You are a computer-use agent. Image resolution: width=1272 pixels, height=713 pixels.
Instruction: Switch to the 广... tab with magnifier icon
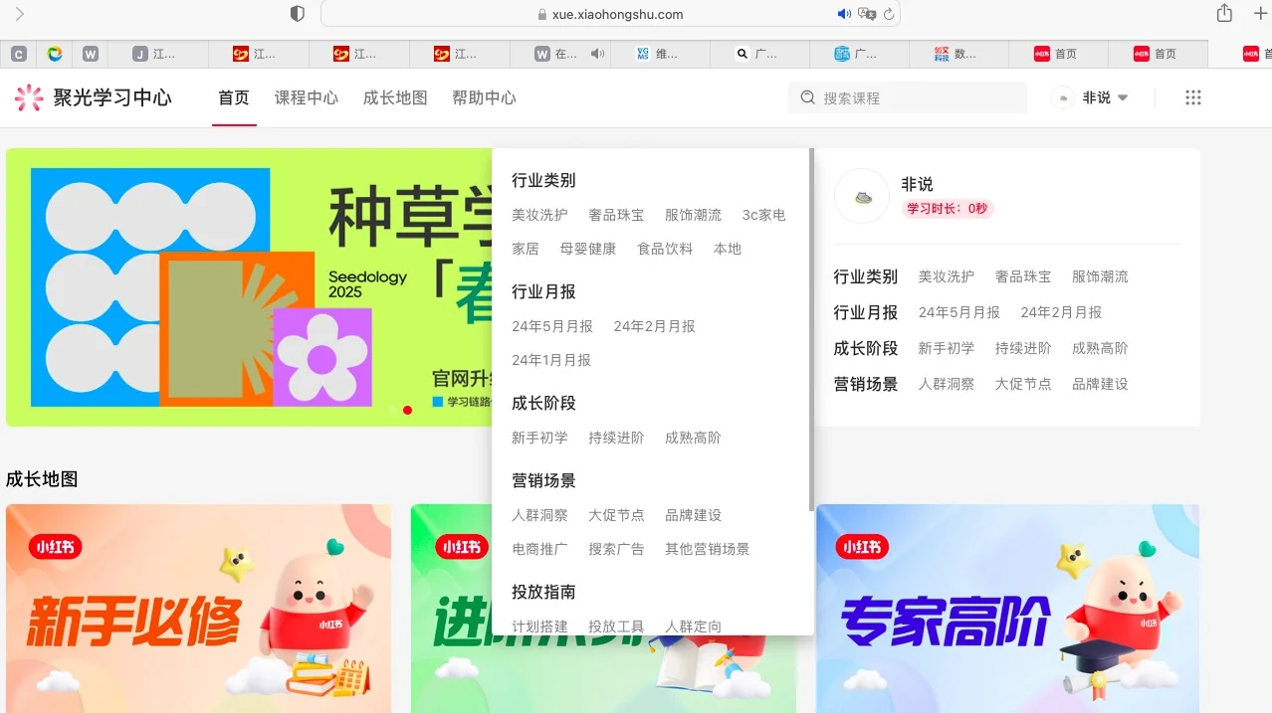pyautogui.click(x=759, y=54)
